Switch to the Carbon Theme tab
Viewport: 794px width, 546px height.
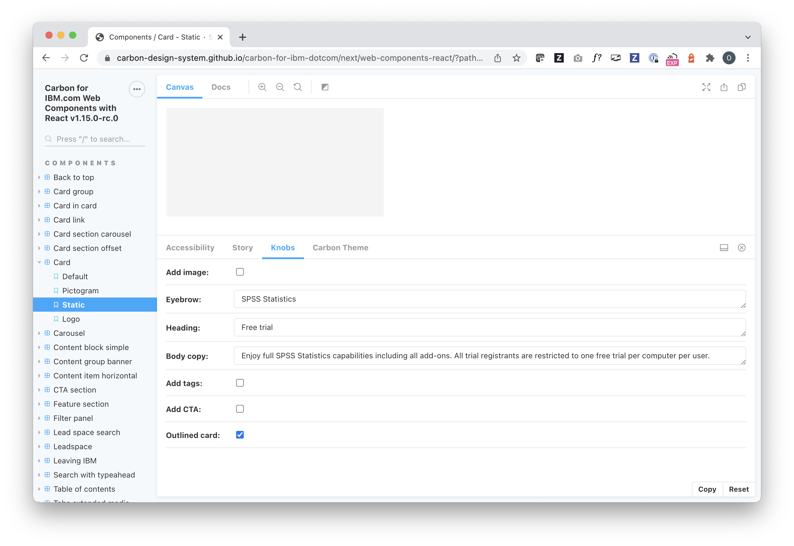click(340, 247)
